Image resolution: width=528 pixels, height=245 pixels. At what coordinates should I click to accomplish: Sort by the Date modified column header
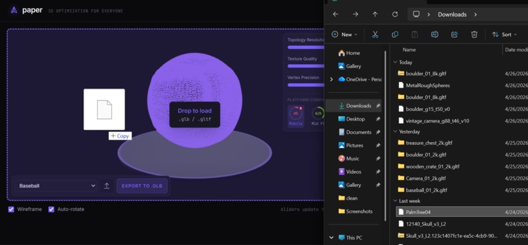click(516, 50)
